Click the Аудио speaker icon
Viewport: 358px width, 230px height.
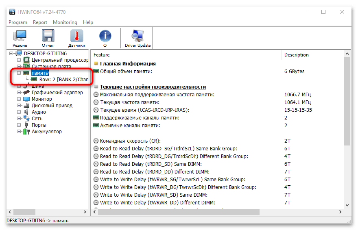(26, 112)
